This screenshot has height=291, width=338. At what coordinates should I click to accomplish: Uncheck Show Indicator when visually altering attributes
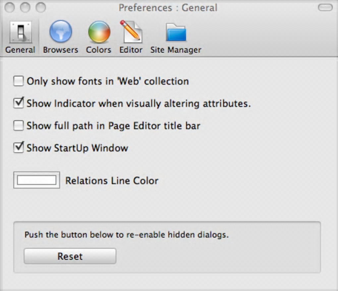pyautogui.click(x=19, y=103)
